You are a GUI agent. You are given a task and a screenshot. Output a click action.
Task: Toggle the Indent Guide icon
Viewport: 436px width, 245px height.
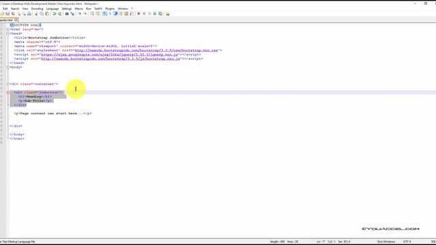pyautogui.click(x=115, y=14)
